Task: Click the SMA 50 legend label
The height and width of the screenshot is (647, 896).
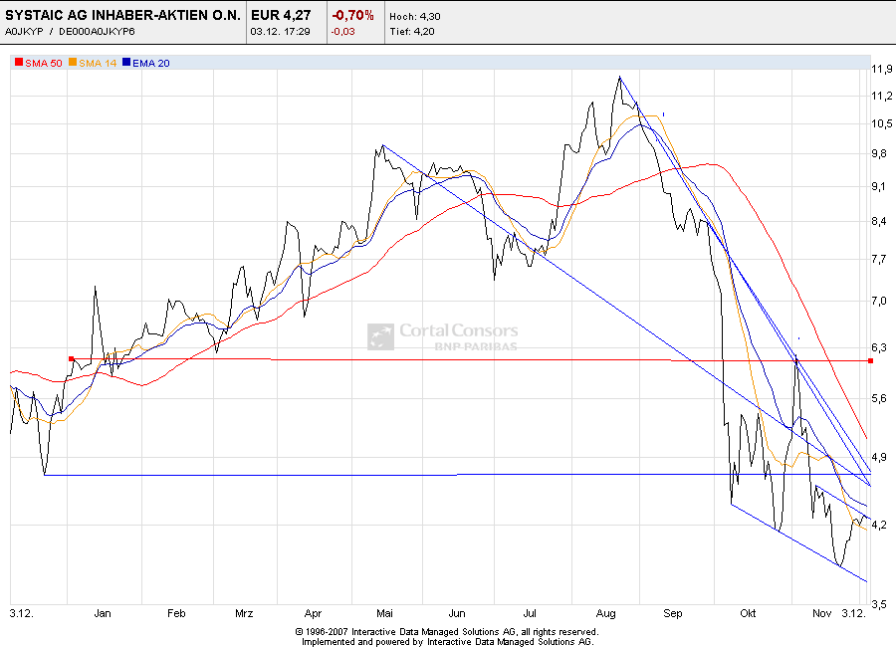Action: (x=44, y=64)
